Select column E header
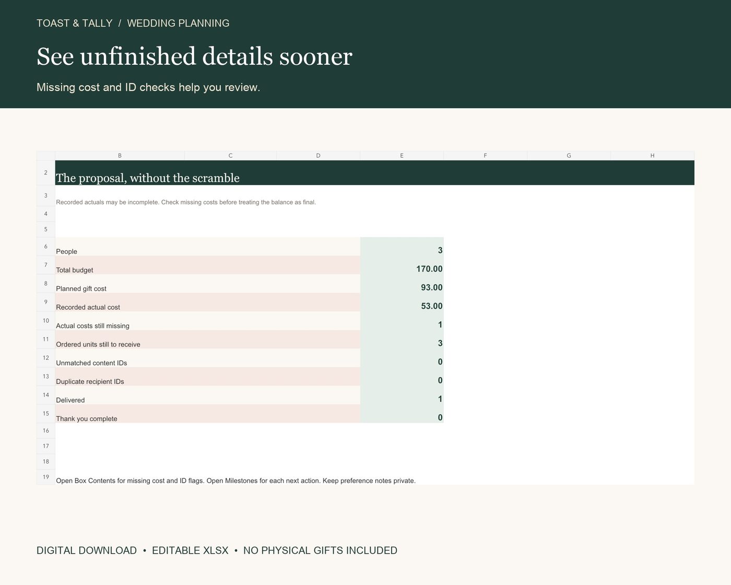Image resolution: width=731 pixels, height=585 pixels. (402, 156)
